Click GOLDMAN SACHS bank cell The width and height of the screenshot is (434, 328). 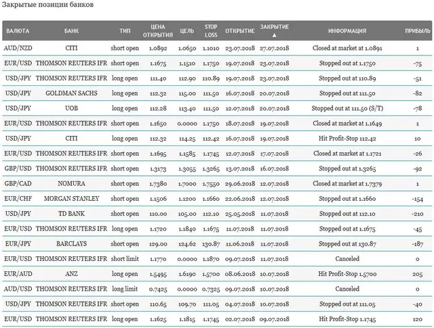(71, 93)
